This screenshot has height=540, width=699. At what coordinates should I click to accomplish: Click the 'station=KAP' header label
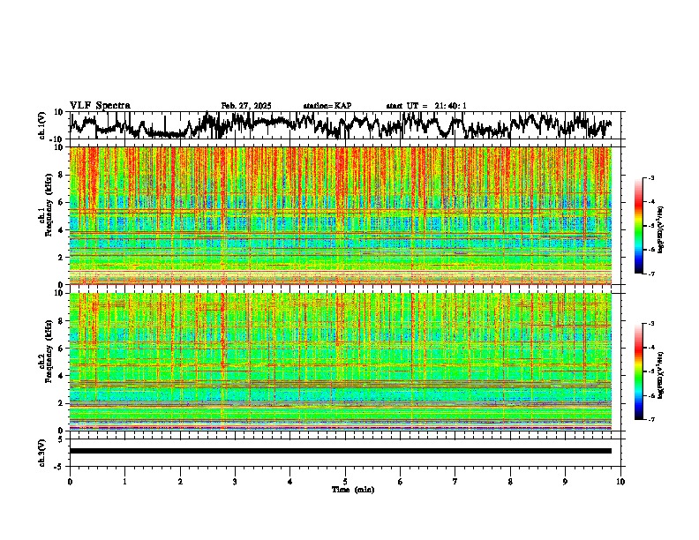[x=327, y=106]
